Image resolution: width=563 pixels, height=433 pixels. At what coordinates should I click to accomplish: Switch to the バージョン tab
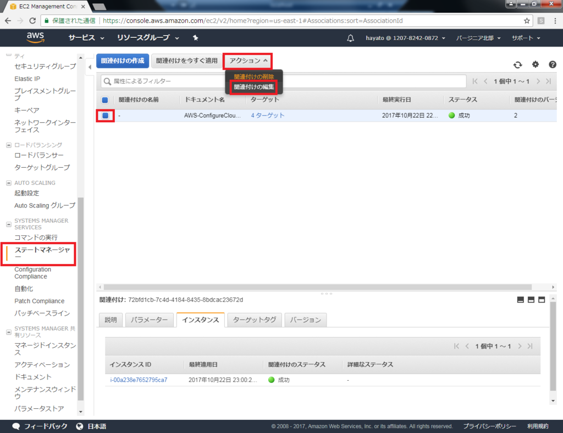(305, 320)
